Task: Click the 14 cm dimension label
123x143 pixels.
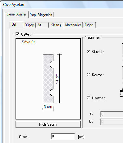Action: (57, 79)
